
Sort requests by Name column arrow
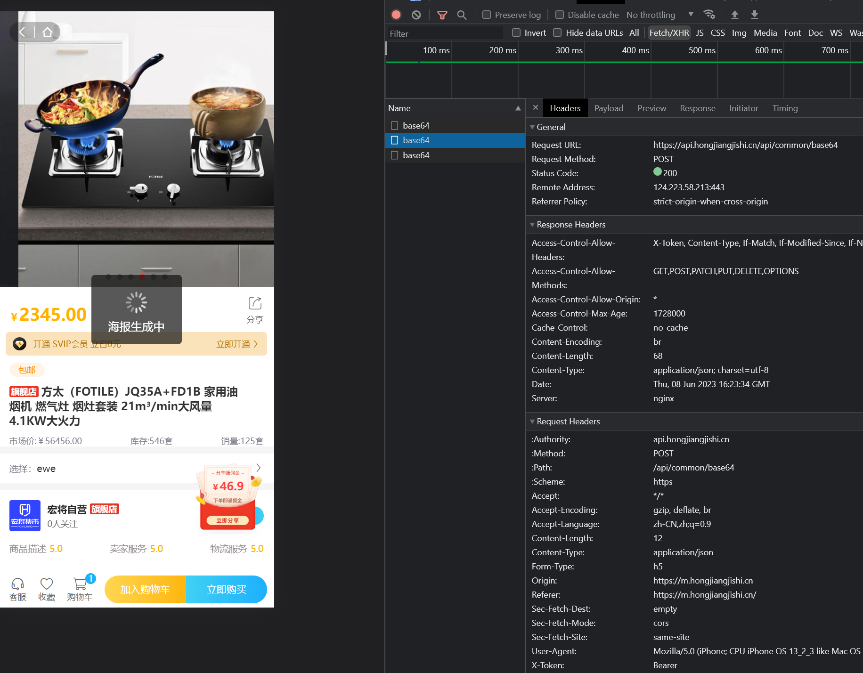(518, 108)
